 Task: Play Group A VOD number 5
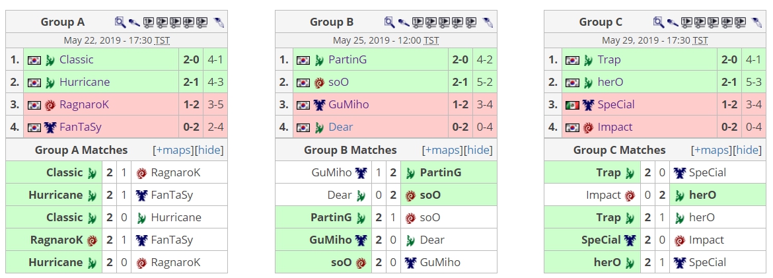(x=202, y=22)
